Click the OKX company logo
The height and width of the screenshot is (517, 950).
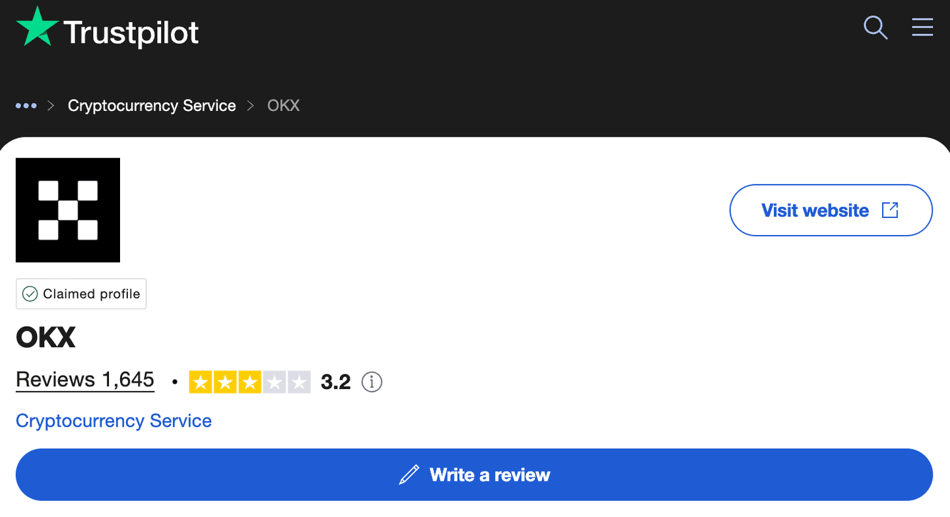click(67, 210)
